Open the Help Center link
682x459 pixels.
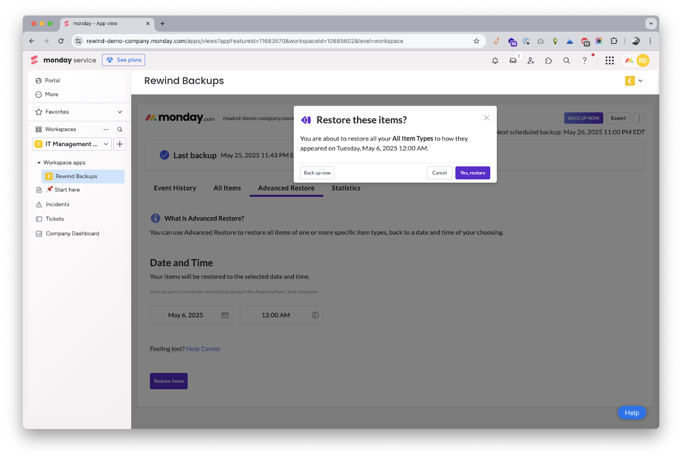pyautogui.click(x=203, y=349)
